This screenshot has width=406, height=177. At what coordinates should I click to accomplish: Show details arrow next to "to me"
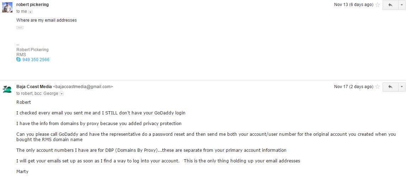coord(30,12)
